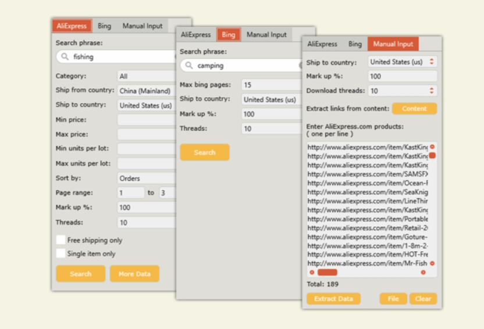Click Threads field in Bing panel
Viewport: 484px width, 329px height.
point(272,128)
